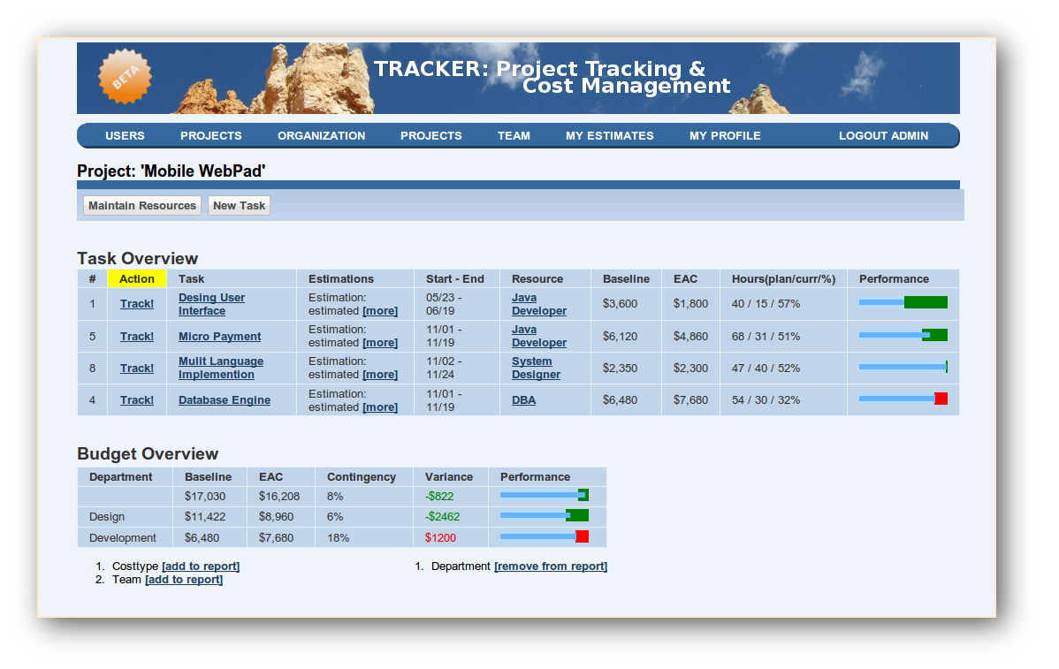Click [more] in Mulit Language row

(380, 374)
